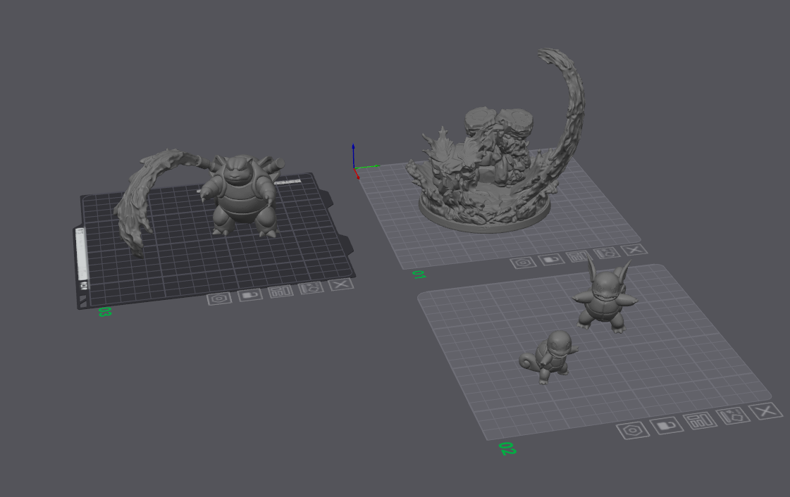The image size is (790, 497).
Task: Remove plate 03 with its X icon
Action: [341, 284]
